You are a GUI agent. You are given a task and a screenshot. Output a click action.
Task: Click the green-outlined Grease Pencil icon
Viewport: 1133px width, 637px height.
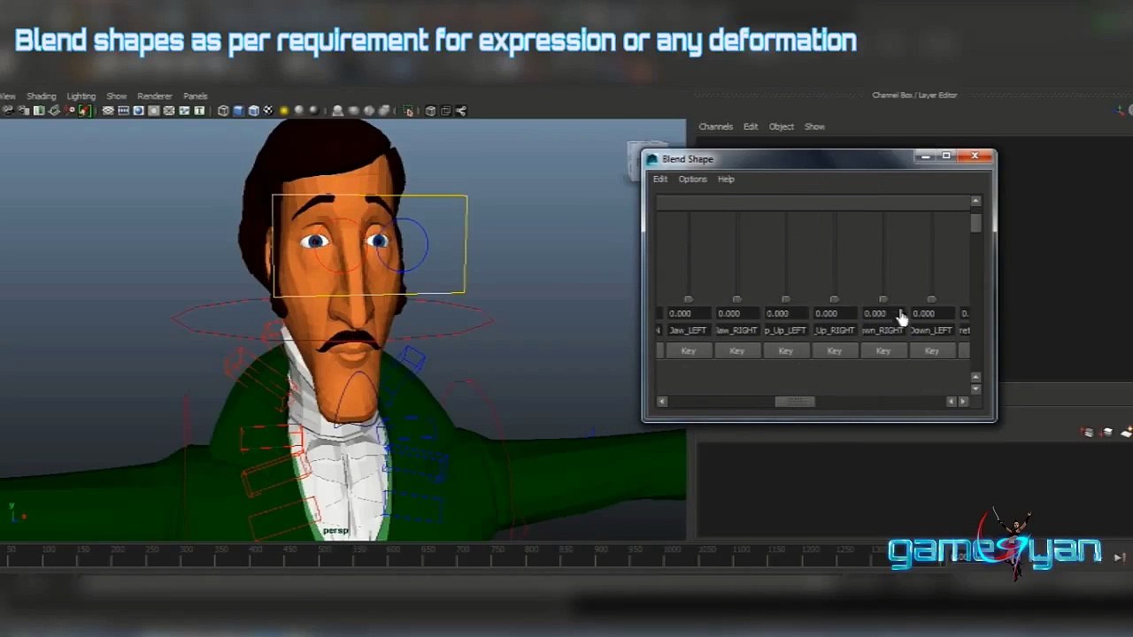pos(84,111)
